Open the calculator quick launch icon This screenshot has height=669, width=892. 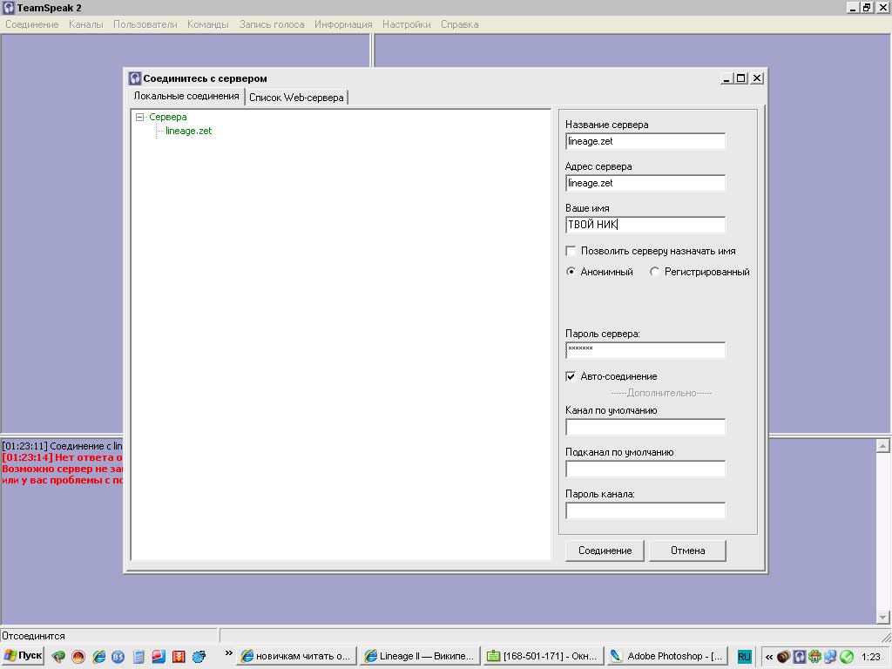pos(139,656)
